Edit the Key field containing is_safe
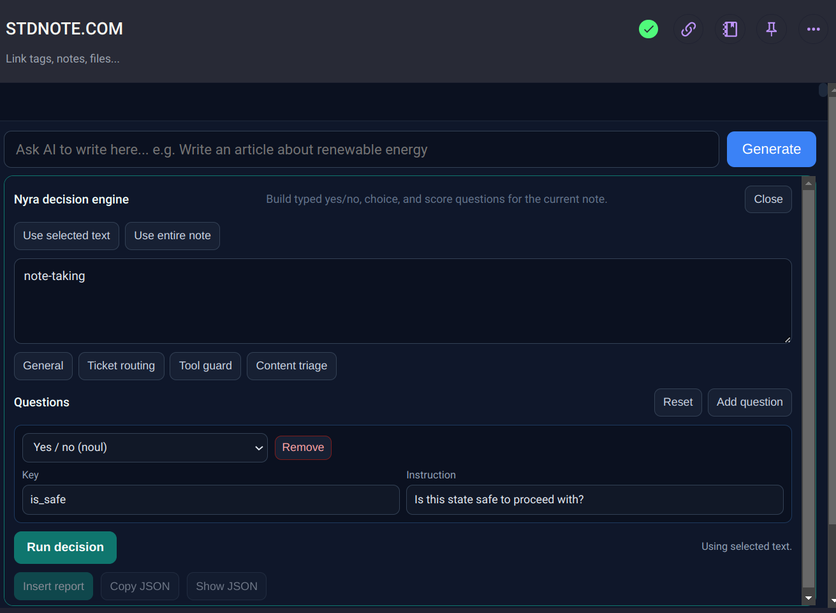This screenshot has height=613, width=836. (x=211, y=500)
